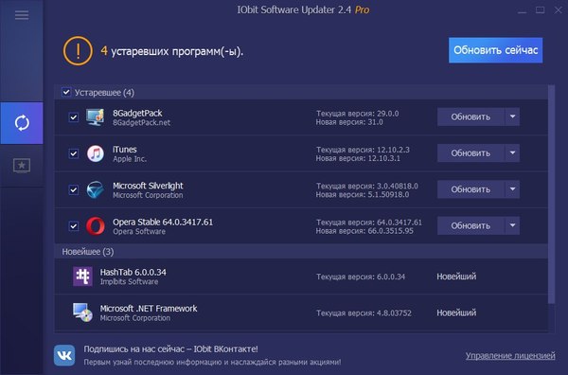Click the Opera Stable 64.0.3417.61 title
This screenshot has height=375, width=568.
coord(163,222)
